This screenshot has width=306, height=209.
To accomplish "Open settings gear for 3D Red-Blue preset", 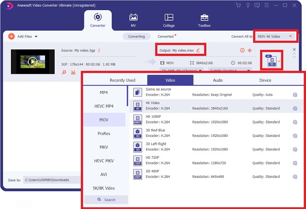I will pyautogui.click(x=295, y=136).
